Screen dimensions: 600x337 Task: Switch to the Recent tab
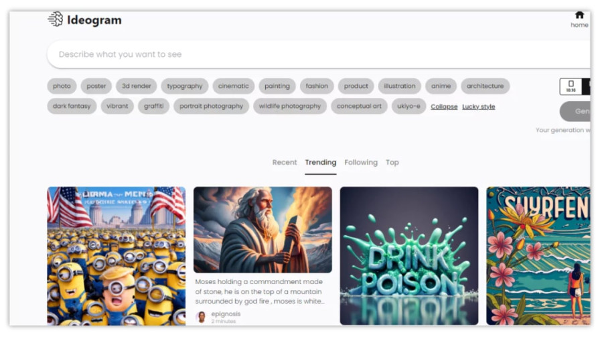[x=285, y=162]
